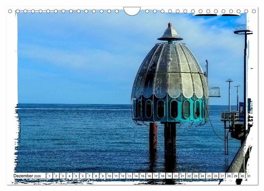
Task: Select the red date 26
Action: (x=215, y=176)
